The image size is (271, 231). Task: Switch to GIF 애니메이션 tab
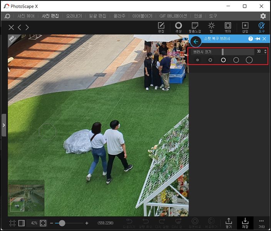point(173,16)
